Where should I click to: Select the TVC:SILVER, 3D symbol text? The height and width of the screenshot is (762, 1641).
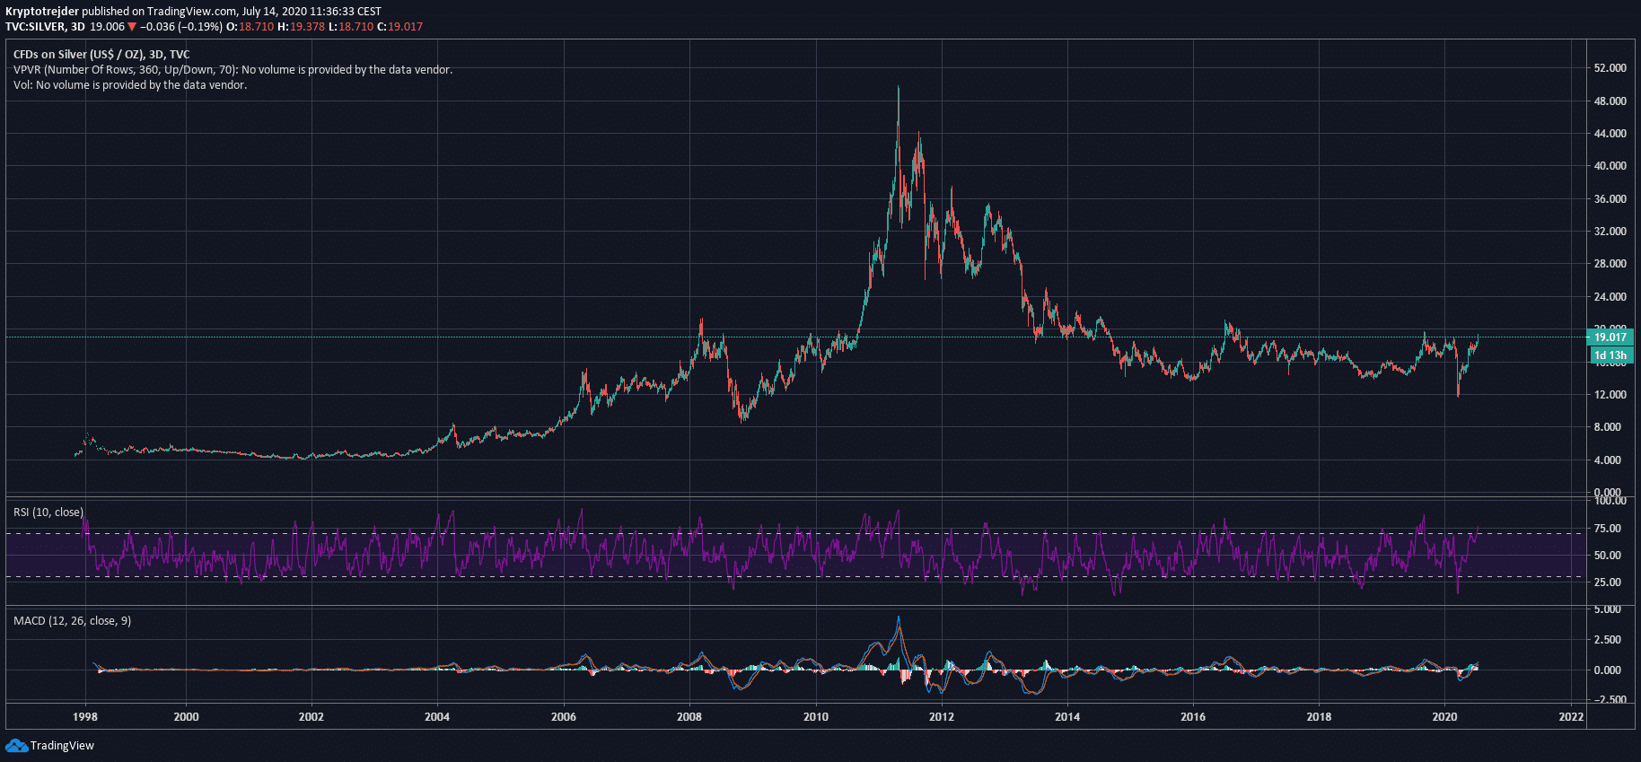tap(45, 27)
